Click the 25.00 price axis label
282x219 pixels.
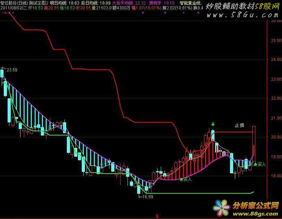pyautogui.click(x=276, y=40)
